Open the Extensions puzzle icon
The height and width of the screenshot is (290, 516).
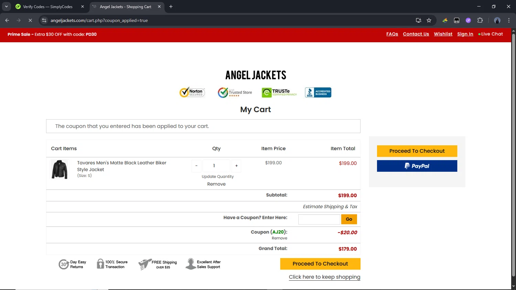480,20
